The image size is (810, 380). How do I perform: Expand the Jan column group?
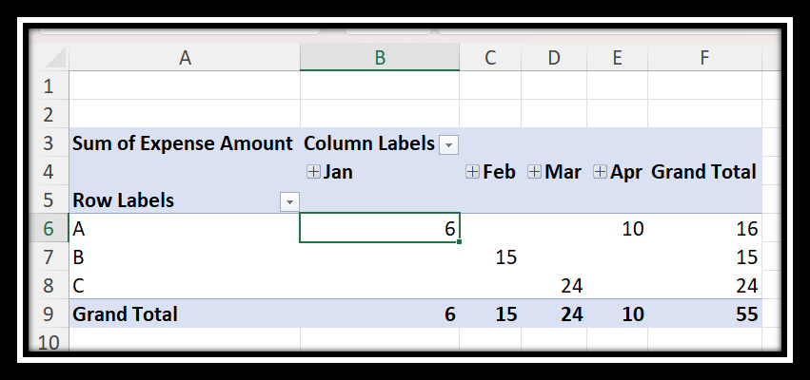pyautogui.click(x=313, y=172)
